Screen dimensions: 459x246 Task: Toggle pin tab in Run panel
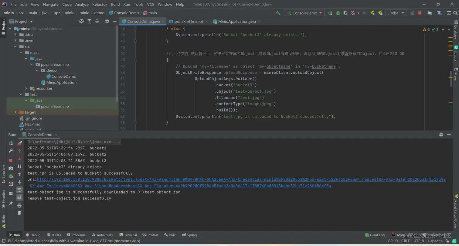pyautogui.click(x=11, y=203)
